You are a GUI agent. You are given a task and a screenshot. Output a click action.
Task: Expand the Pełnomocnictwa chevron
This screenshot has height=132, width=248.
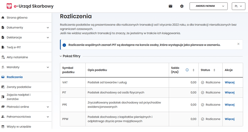click(x=48, y=117)
